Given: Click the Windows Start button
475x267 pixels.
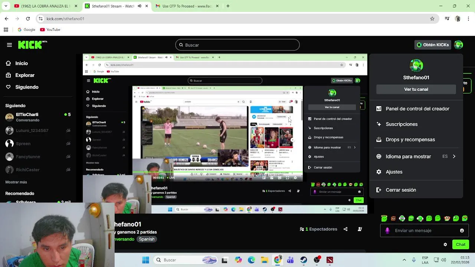Looking at the screenshot, I should coord(145,260).
